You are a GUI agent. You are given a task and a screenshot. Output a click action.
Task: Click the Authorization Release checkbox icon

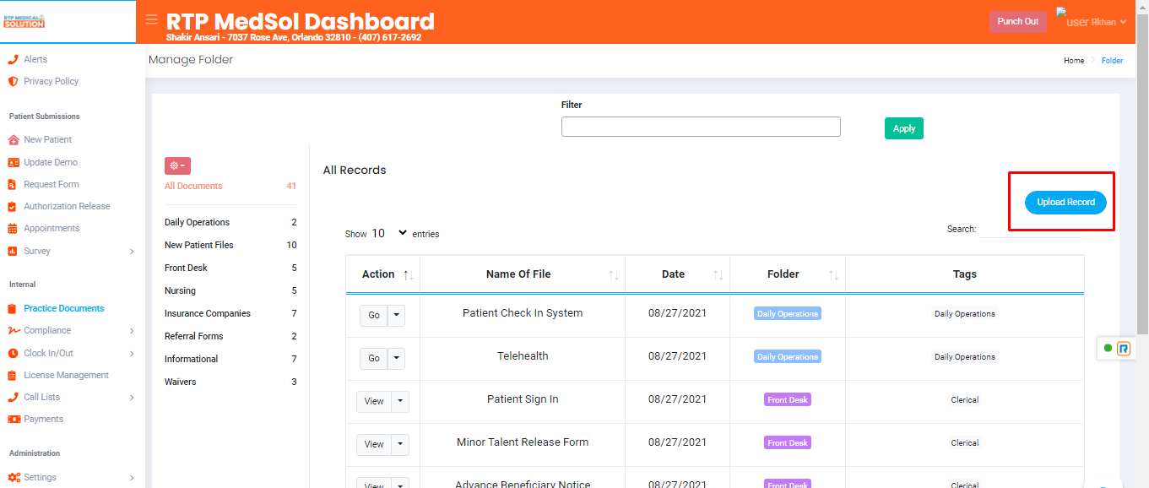tap(13, 206)
